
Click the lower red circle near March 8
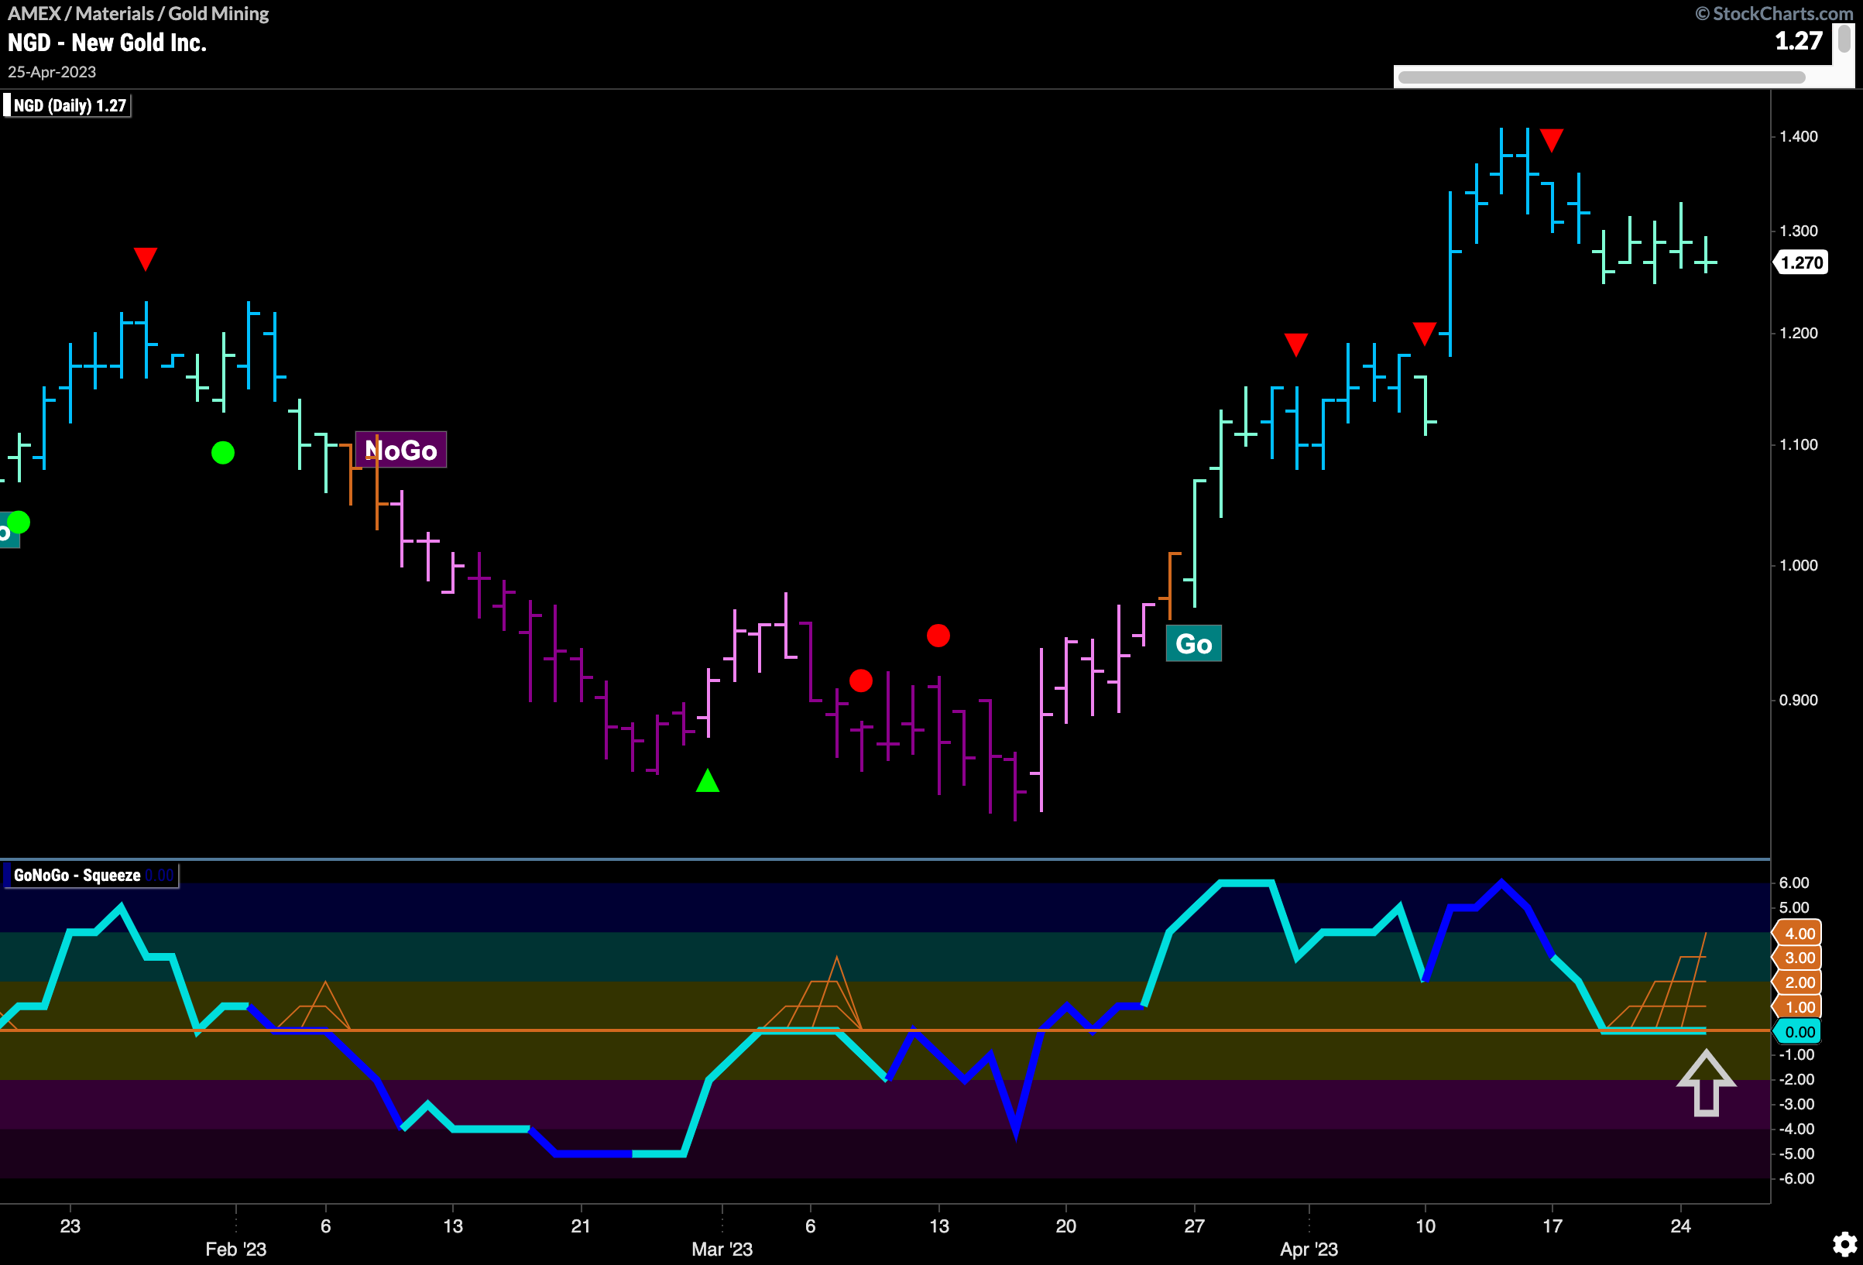[x=861, y=680]
